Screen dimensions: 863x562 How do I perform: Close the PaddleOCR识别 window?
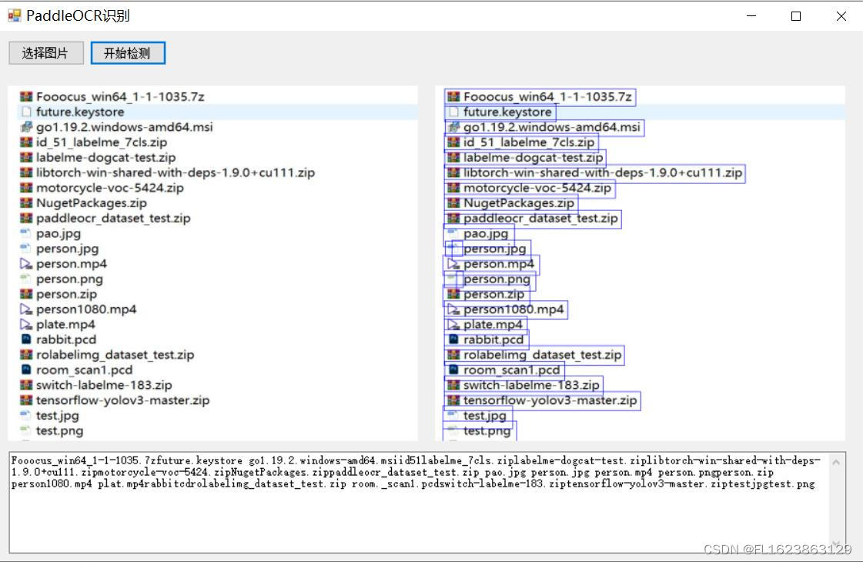point(841,16)
